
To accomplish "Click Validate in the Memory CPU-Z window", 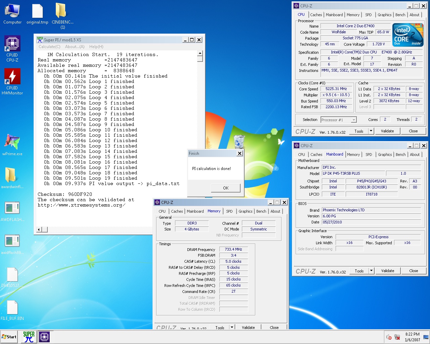I will tap(248, 327).
